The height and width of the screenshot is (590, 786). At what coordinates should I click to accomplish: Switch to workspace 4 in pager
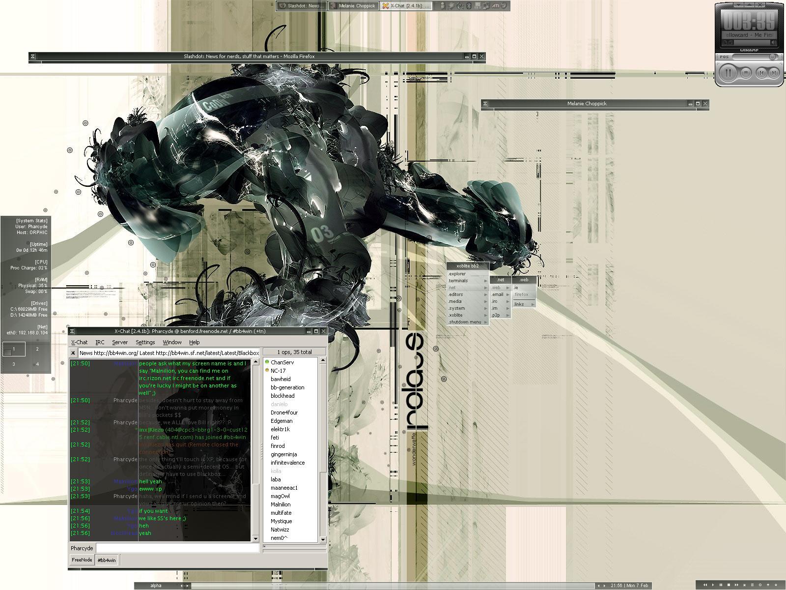coord(37,364)
